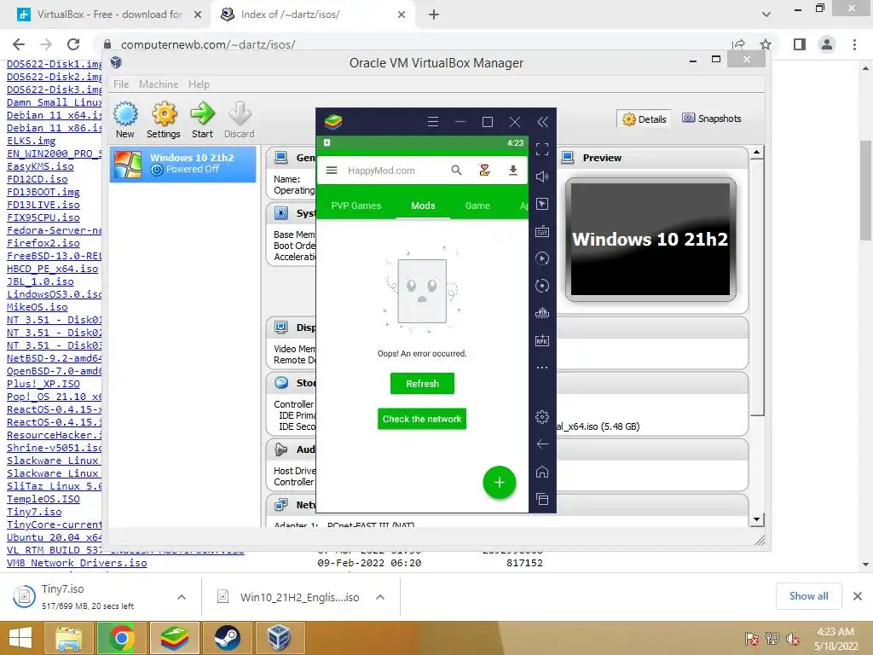Open a new Chrome tab
The image size is (873, 655).
tap(434, 14)
